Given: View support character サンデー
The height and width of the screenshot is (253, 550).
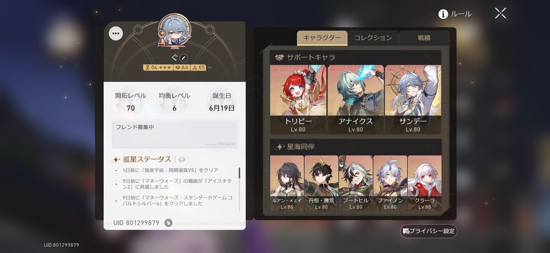Looking at the screenshot, I should [413, 99].
